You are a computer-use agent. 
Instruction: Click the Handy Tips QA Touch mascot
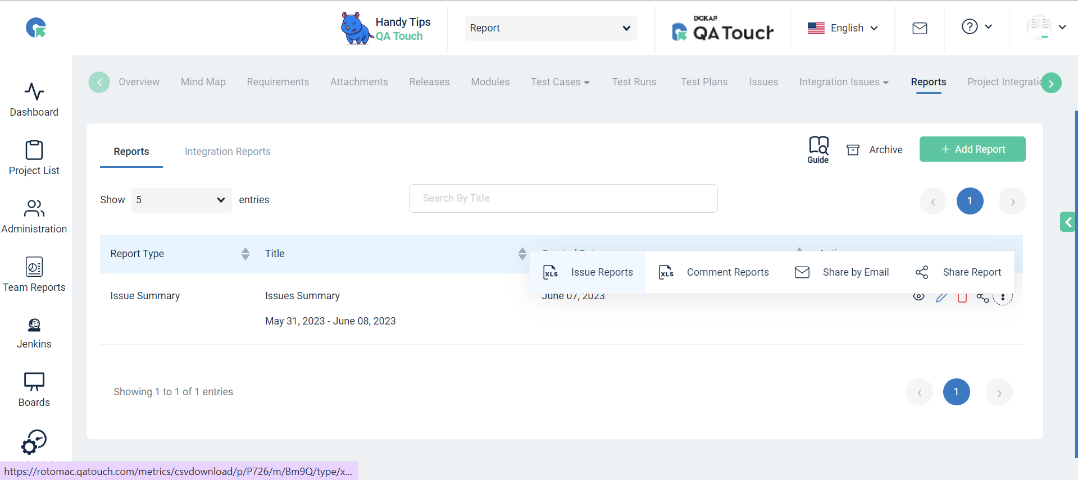click(x=385, y=28)
